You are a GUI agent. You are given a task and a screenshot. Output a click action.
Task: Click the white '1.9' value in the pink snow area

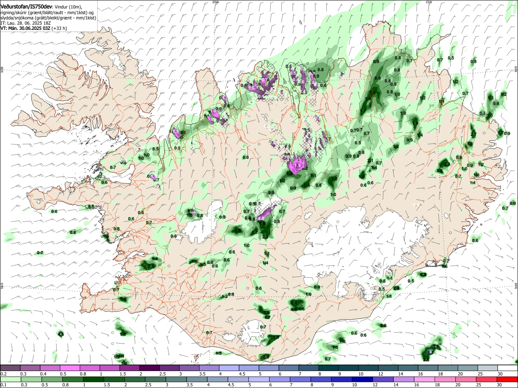click(297, 166)
